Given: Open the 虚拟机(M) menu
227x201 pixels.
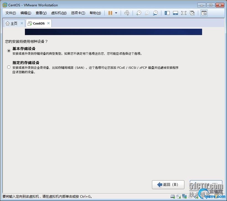Looking at the screenshot, I should click(59, 13).
